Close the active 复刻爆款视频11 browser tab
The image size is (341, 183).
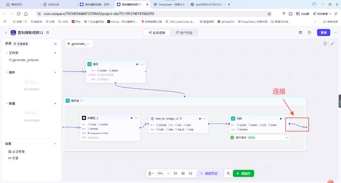(147, 4)
